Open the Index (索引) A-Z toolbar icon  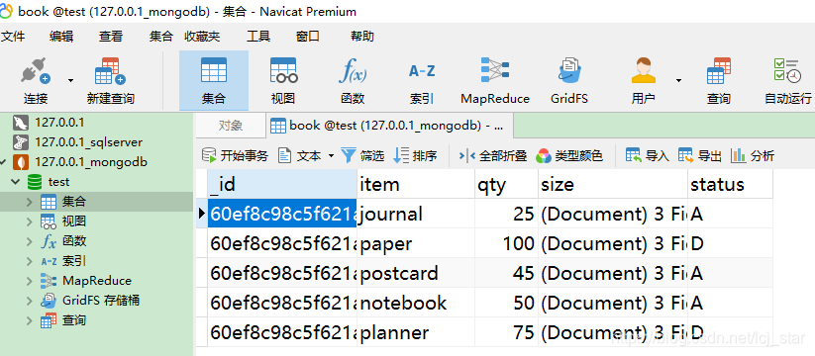pos(422,70)
